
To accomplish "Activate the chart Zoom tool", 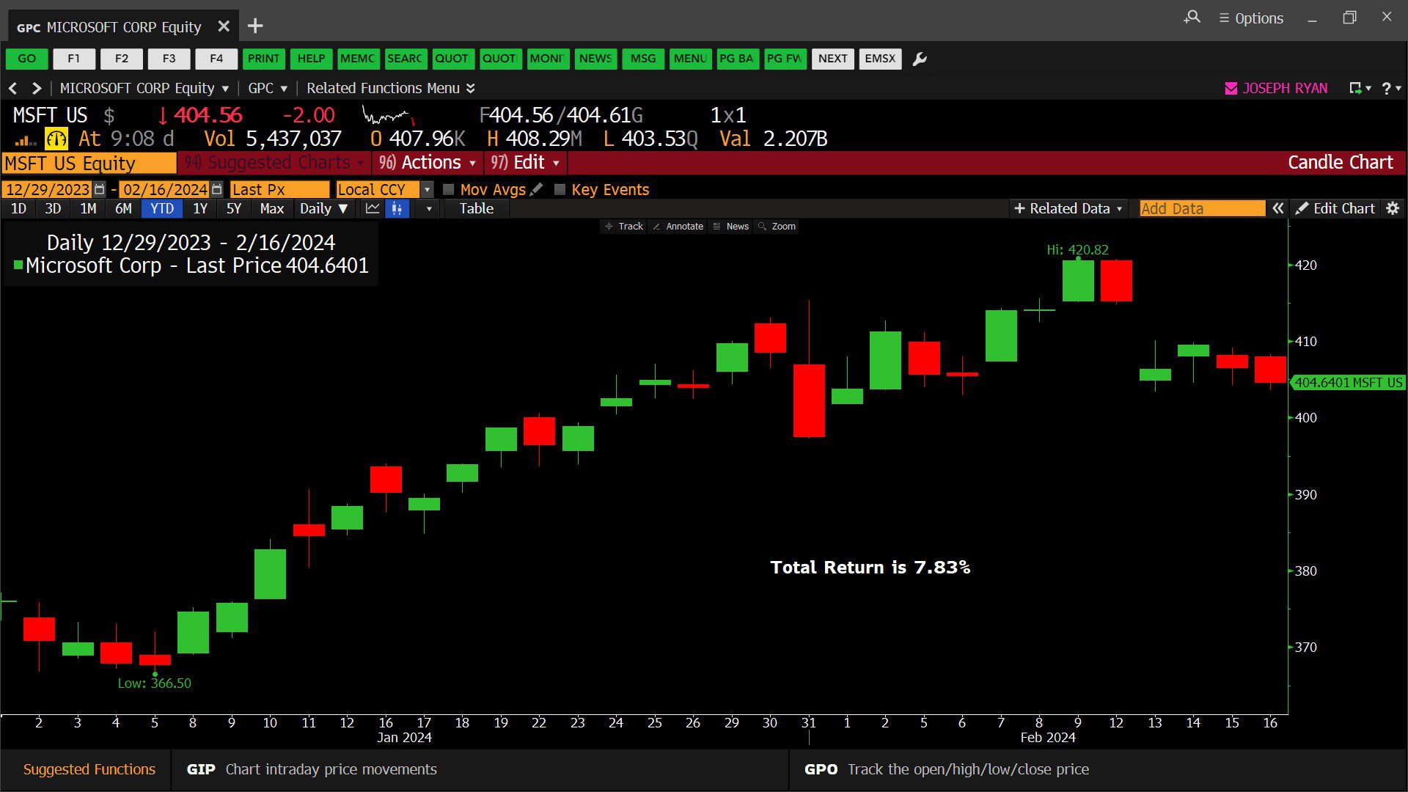I will [777, 227].
